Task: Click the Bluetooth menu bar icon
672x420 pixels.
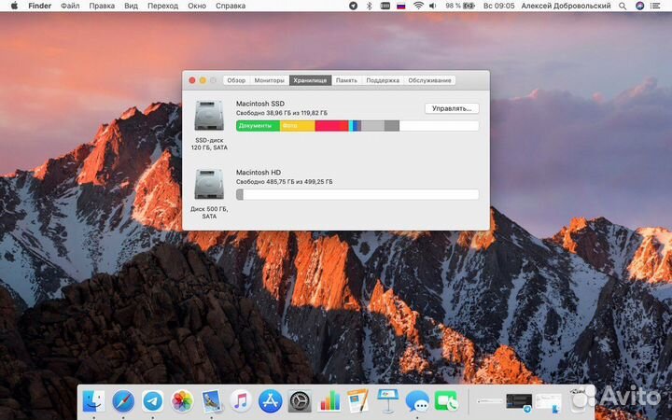Action: pyautogui.click(x=369, y=6)
